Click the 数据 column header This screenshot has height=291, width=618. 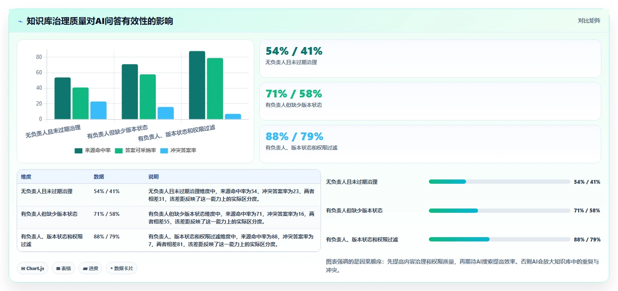click(99, 177)
